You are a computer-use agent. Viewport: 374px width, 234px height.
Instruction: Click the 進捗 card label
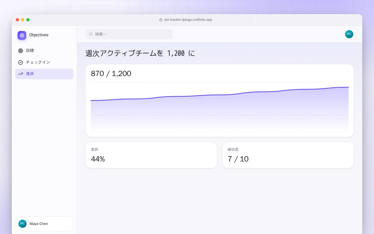pyautogui.click(x=94, y=149)
